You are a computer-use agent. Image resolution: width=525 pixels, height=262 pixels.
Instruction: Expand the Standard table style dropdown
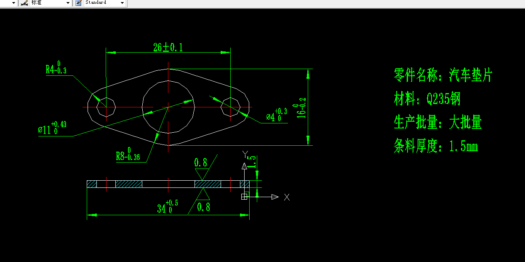(123, 3)
